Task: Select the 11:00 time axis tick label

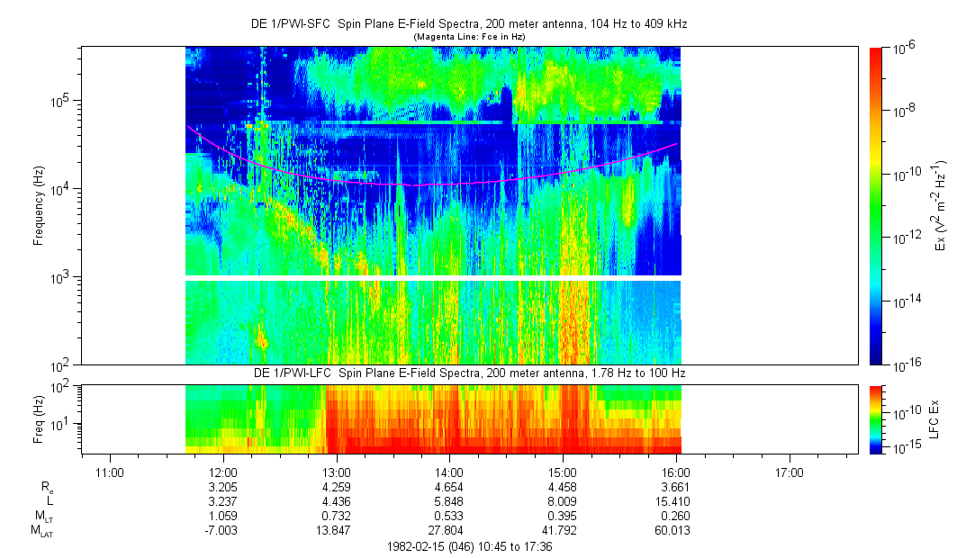Action: pyautogui.click(x=109, y=471)
